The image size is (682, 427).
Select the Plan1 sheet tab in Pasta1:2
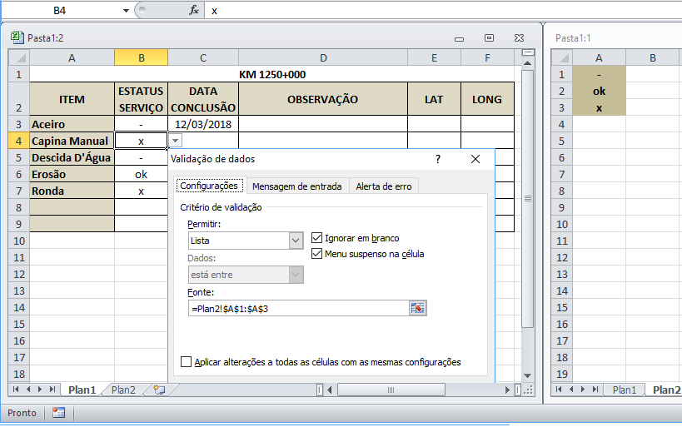[82, 390]
